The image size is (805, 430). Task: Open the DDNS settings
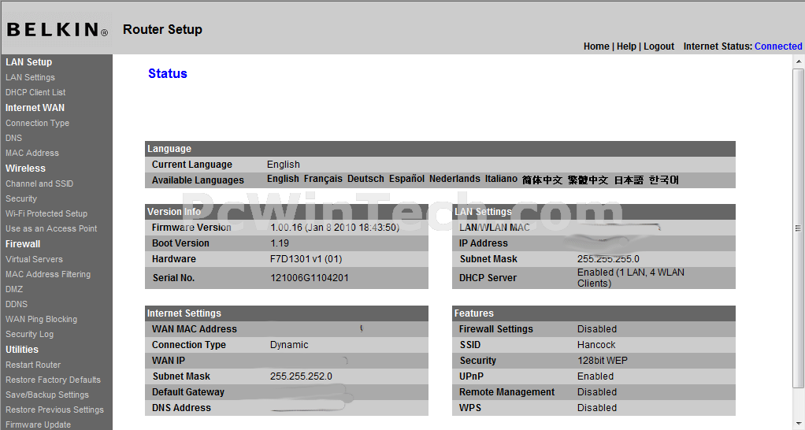click(17, 304)
